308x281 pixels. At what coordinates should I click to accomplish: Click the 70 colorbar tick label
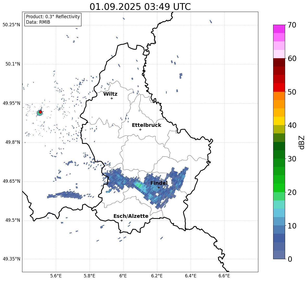click(292, 25)
